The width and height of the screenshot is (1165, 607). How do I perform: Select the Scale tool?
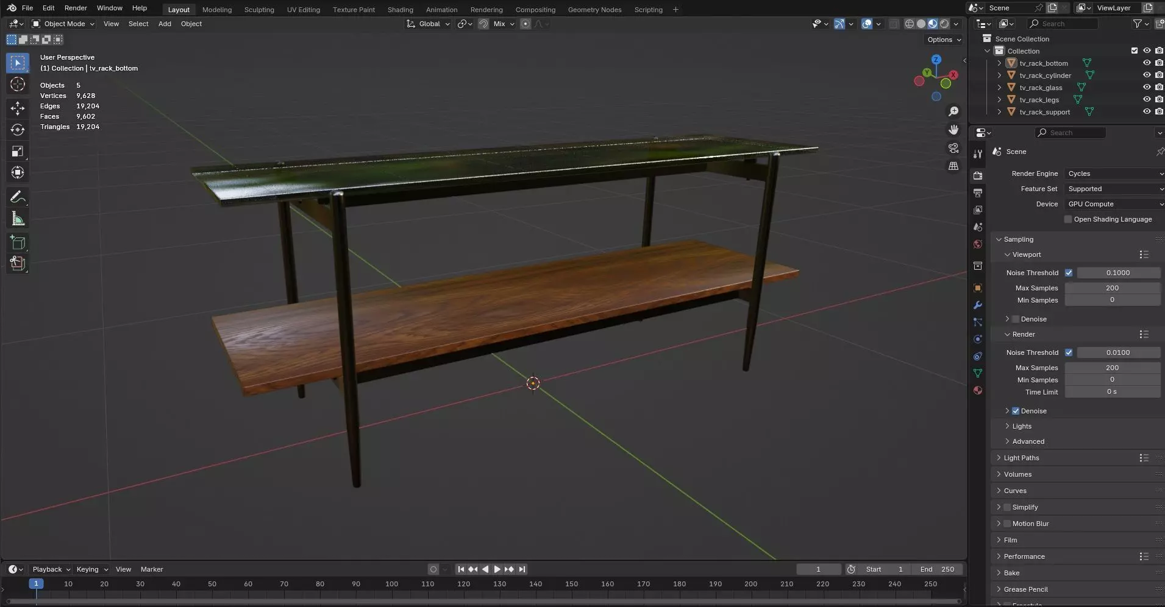click(18, 151)
